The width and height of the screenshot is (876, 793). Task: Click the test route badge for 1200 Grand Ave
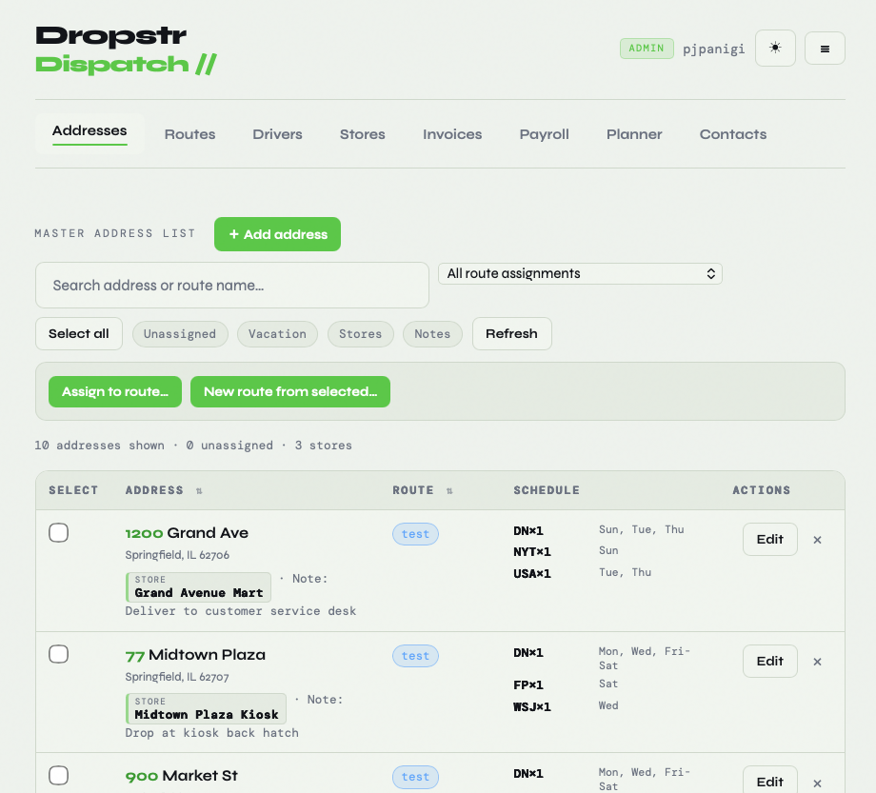(415, 534)
